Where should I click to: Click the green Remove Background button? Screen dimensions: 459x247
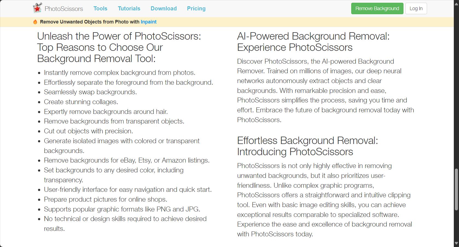point(377,8)
